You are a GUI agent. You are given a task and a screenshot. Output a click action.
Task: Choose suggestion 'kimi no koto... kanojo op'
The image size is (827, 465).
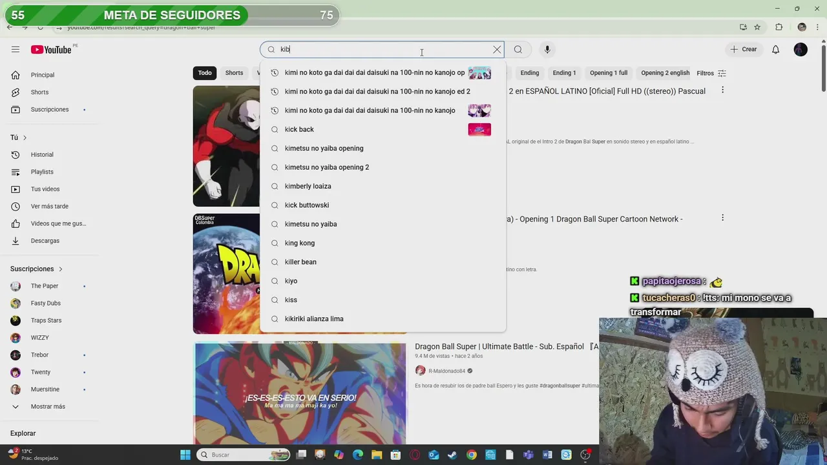382,72
